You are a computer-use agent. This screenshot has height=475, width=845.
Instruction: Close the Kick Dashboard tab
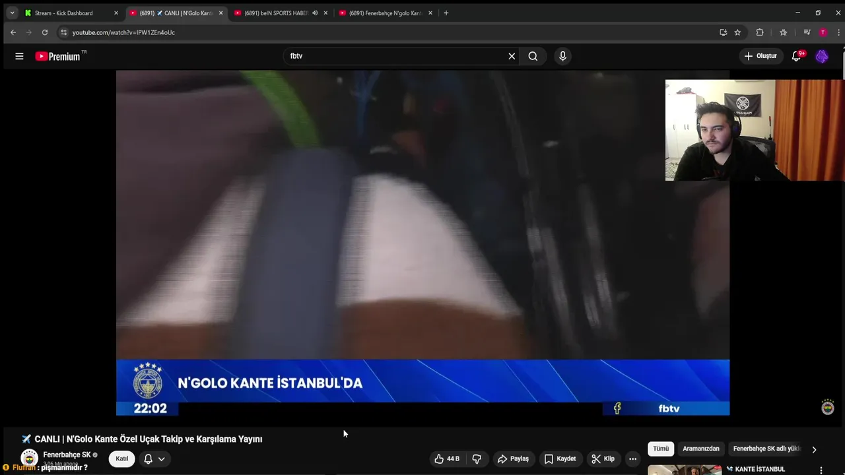[x=116, y=13]
